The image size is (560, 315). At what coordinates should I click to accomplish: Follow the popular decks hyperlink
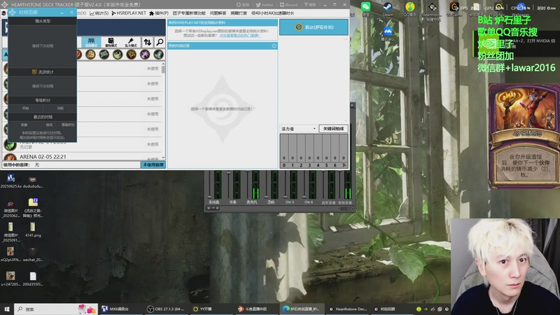[239, 36]
